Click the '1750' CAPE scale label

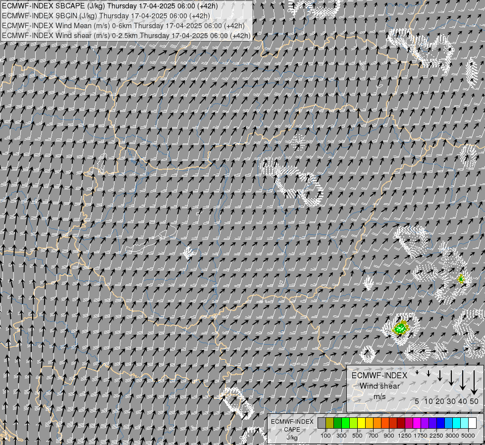(x=421, y=436)
